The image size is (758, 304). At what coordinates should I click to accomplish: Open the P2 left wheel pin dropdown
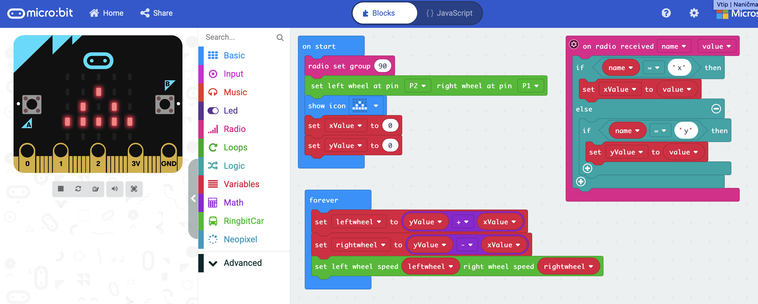point(417,86)
